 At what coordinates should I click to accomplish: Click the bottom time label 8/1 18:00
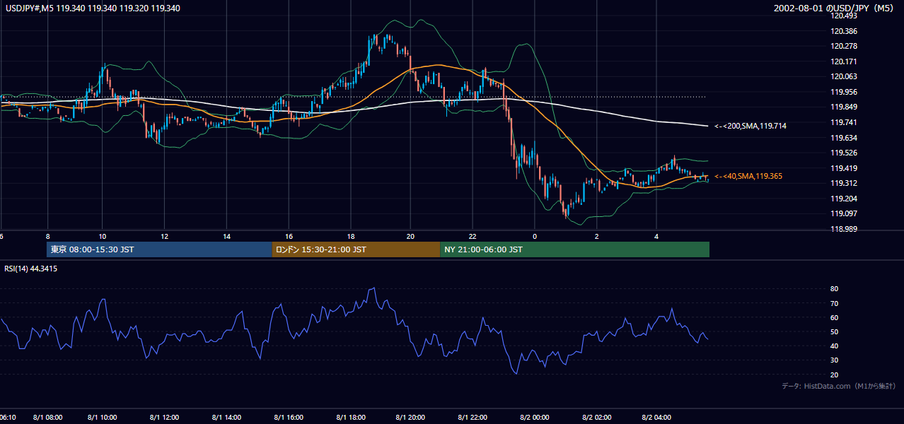click(x=350, y=417)
